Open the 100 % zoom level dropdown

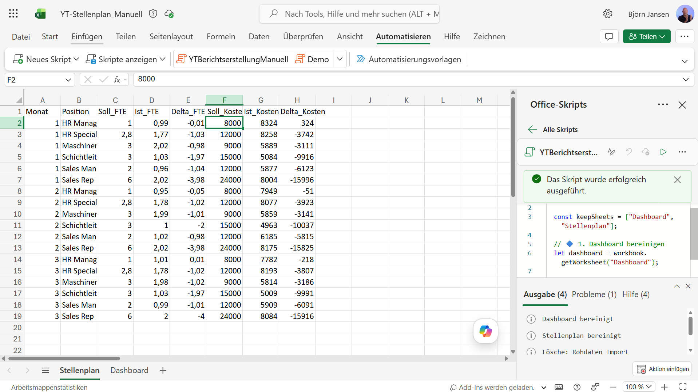(639, 387)
